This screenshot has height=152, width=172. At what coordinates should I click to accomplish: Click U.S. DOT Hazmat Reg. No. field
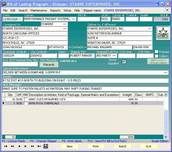(20, 64)
